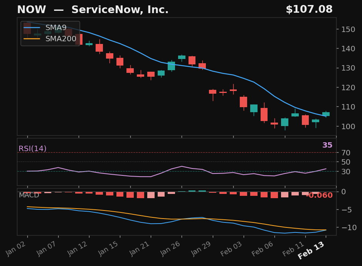Screen dimensions: 362x266
Task: Click the Jan 07 date label
Action: pos(47,248)
